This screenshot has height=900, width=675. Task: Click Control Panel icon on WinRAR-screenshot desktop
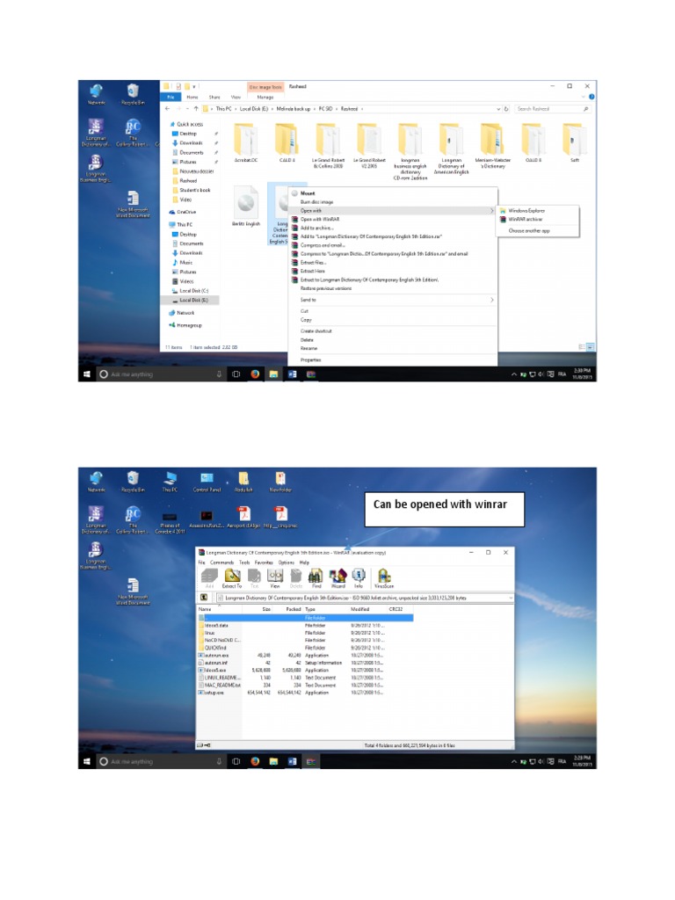(x=207, y=483)
